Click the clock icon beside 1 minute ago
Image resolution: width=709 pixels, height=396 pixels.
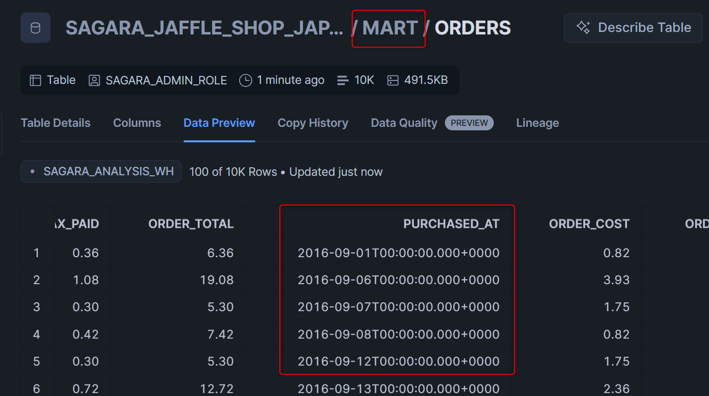(x=246, y=80)
